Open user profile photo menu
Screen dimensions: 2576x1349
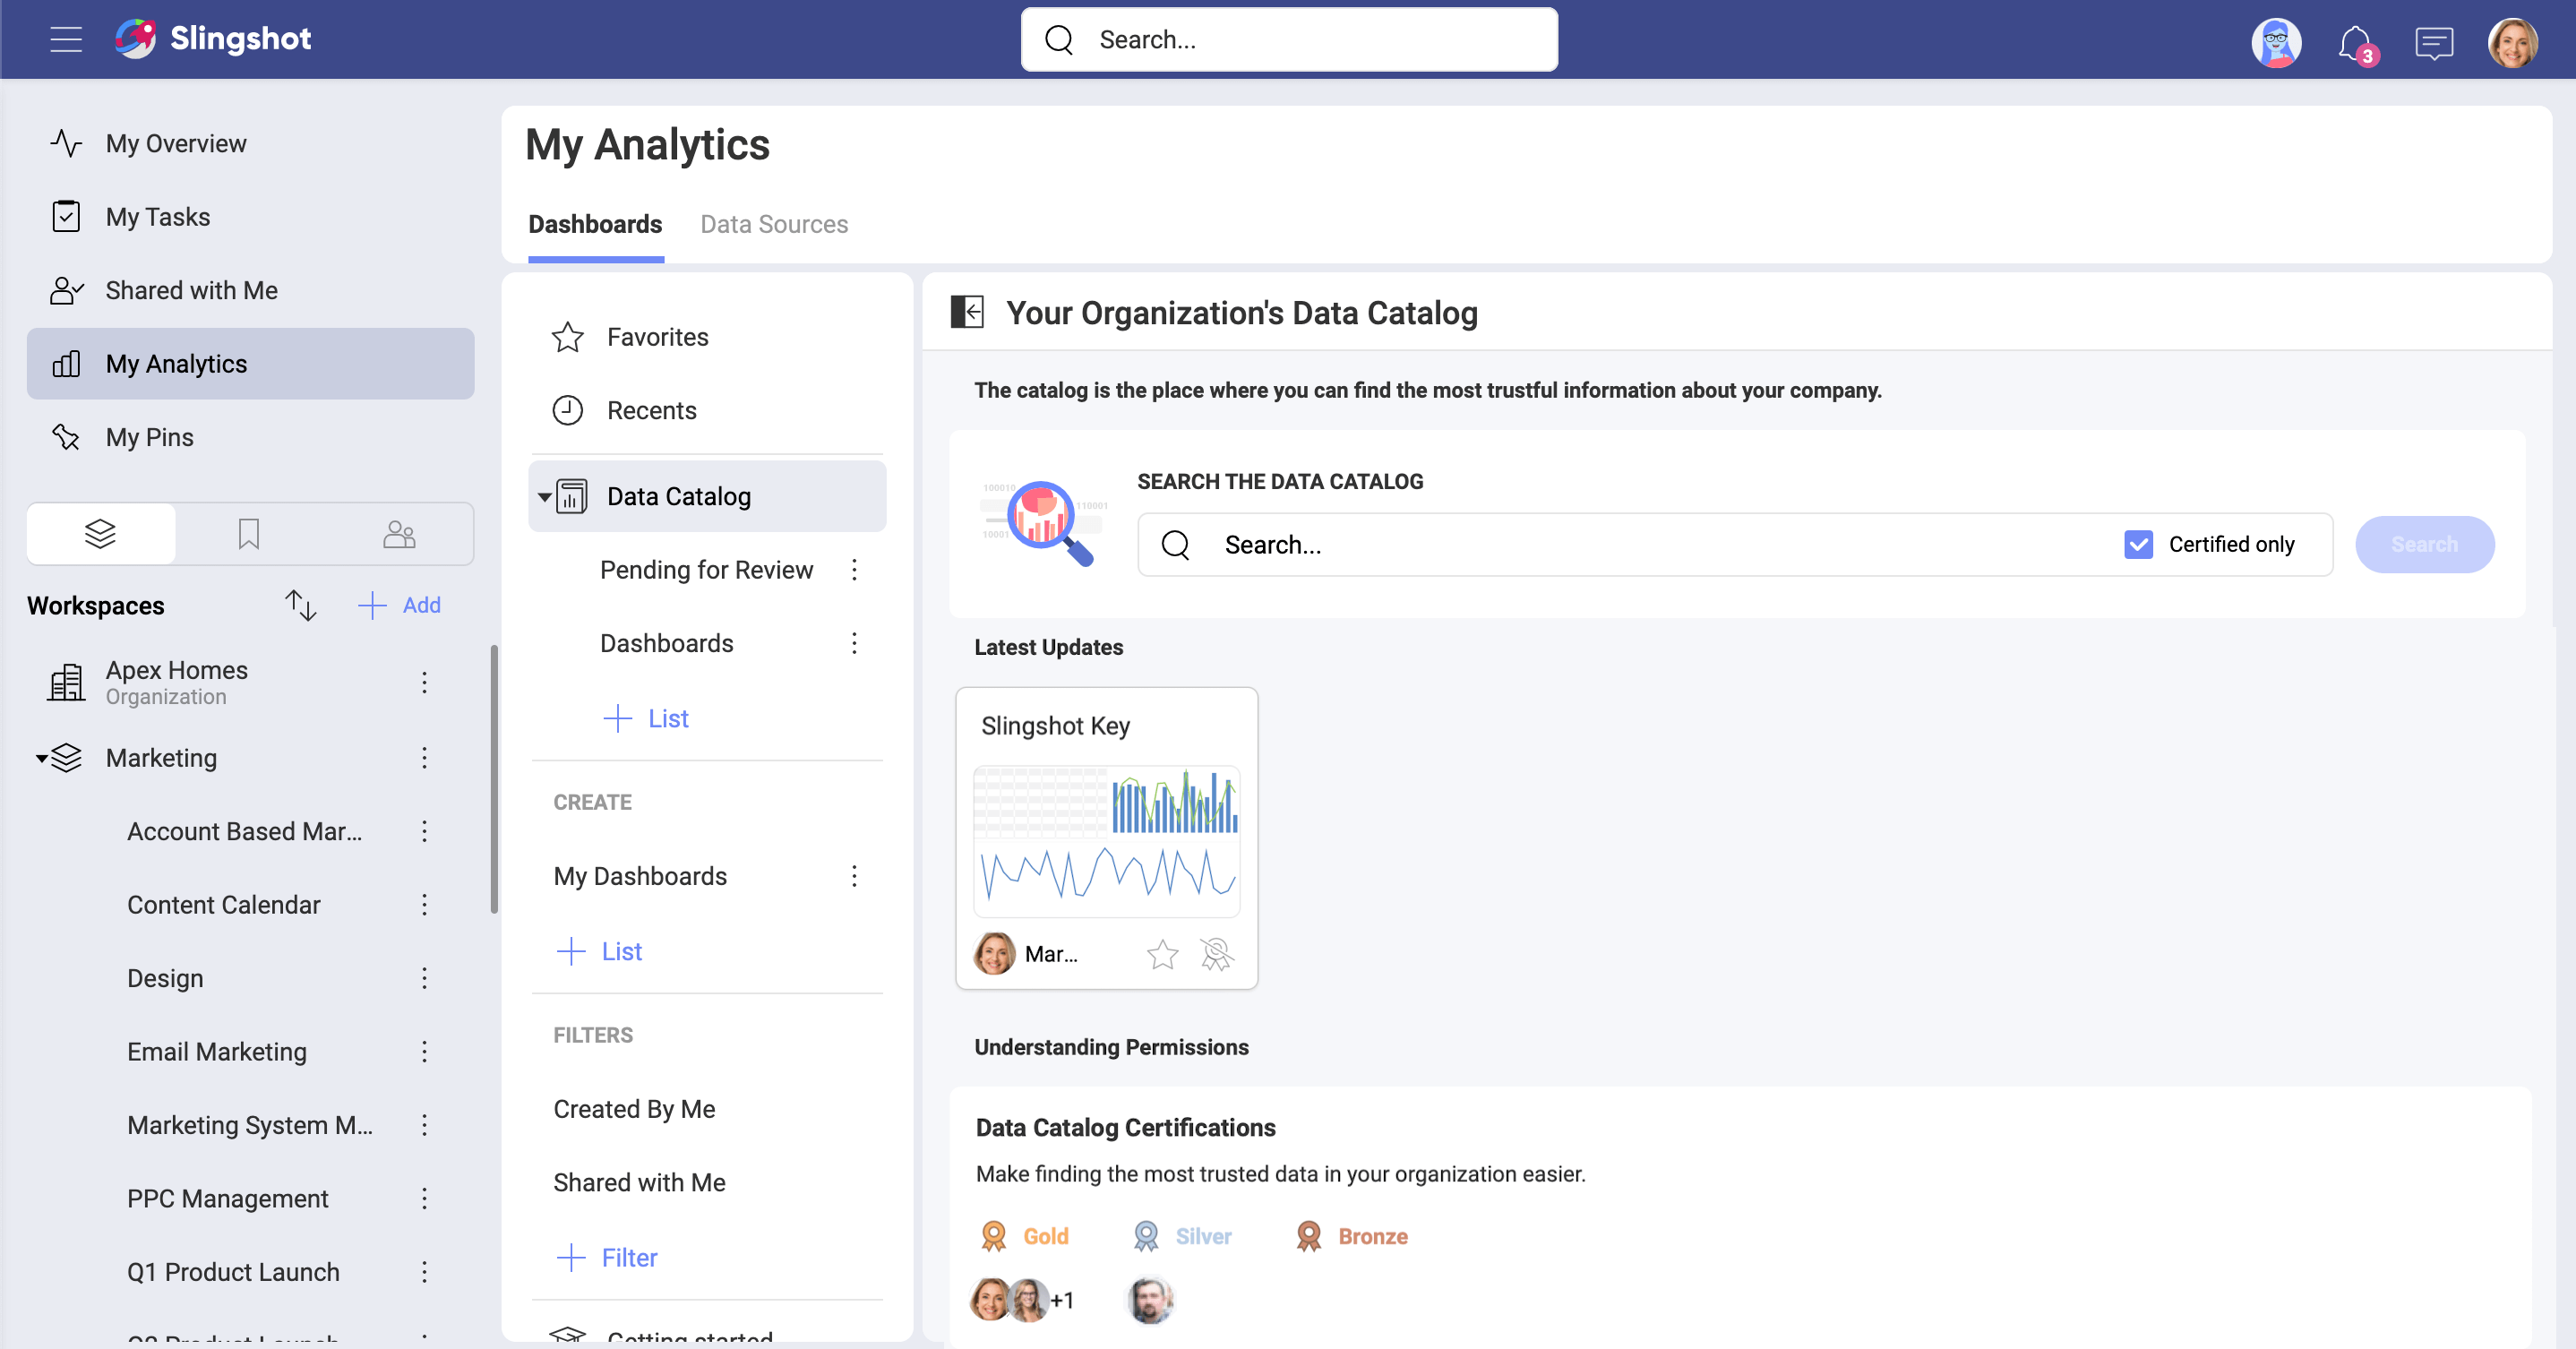pos(2512,43)
